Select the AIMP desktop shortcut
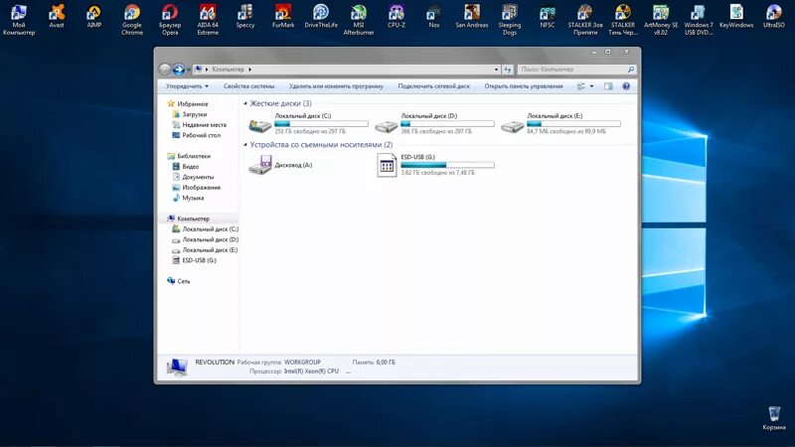The width and height of the screenshot is (795, 447). (93, 16)
